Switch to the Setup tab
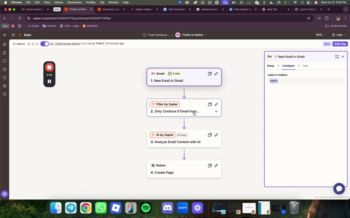350x218 pixels. pos(270,66)
